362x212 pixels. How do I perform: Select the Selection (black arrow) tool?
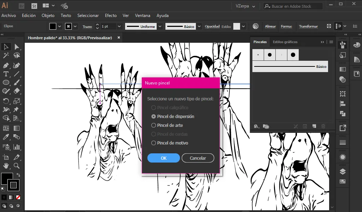click(x=6, y=47)
